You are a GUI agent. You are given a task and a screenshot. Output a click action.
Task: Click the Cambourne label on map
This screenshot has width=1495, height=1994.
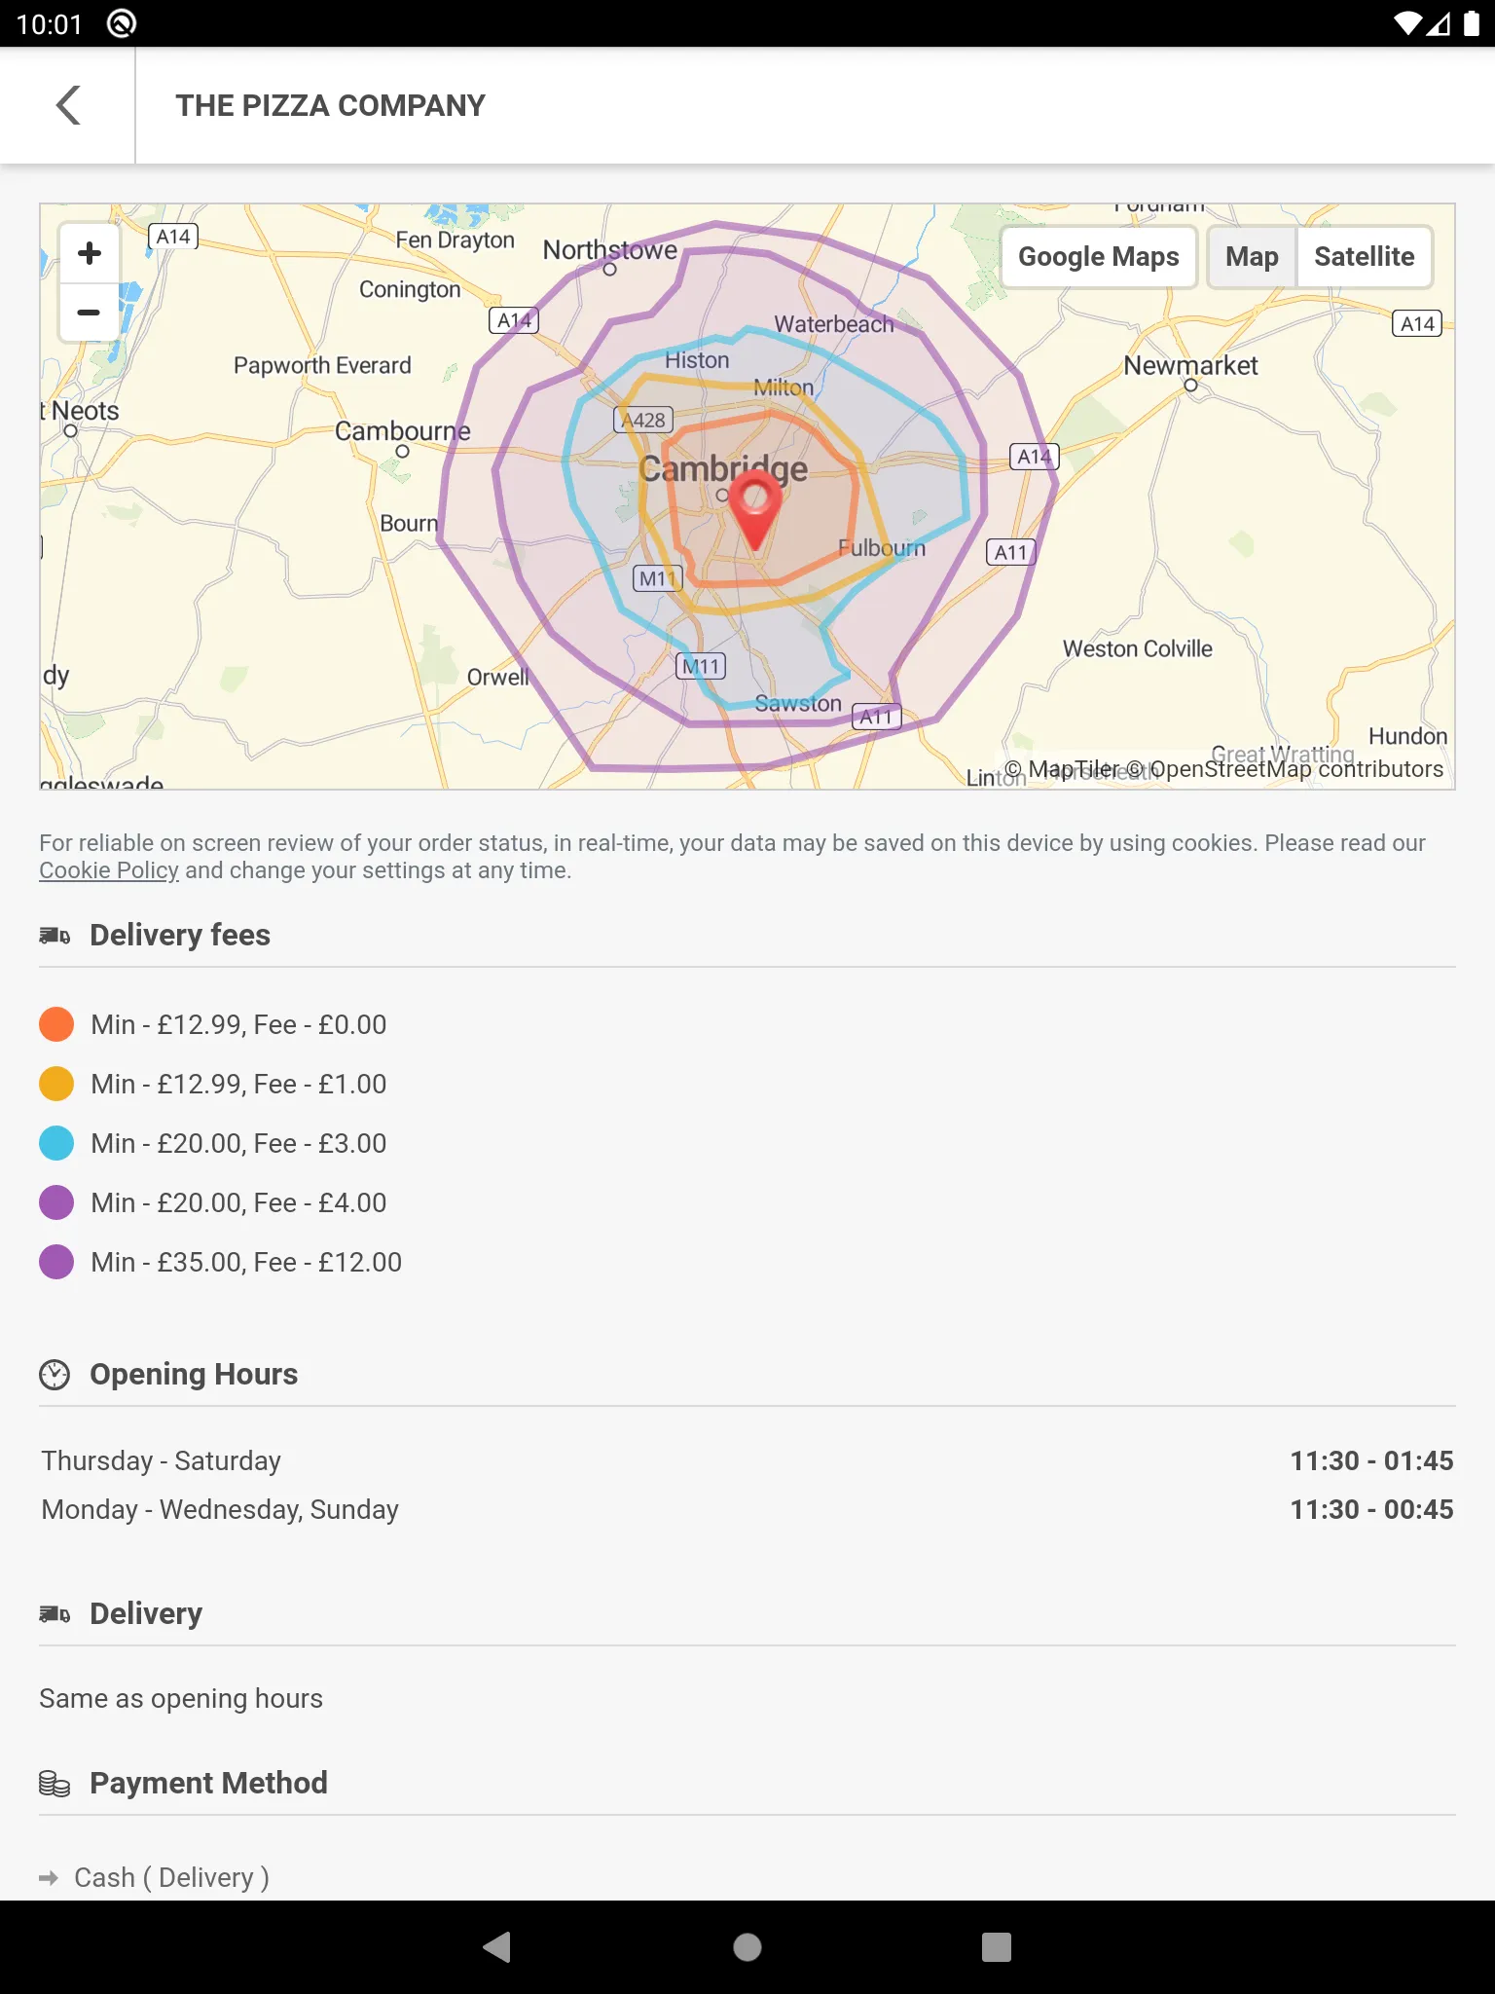click(402, 430)
